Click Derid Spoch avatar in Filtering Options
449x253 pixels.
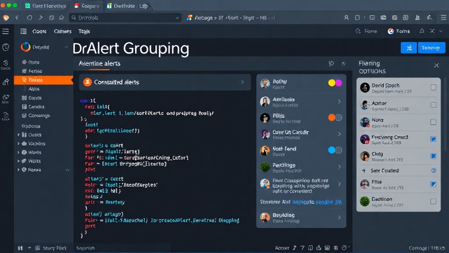365,87
